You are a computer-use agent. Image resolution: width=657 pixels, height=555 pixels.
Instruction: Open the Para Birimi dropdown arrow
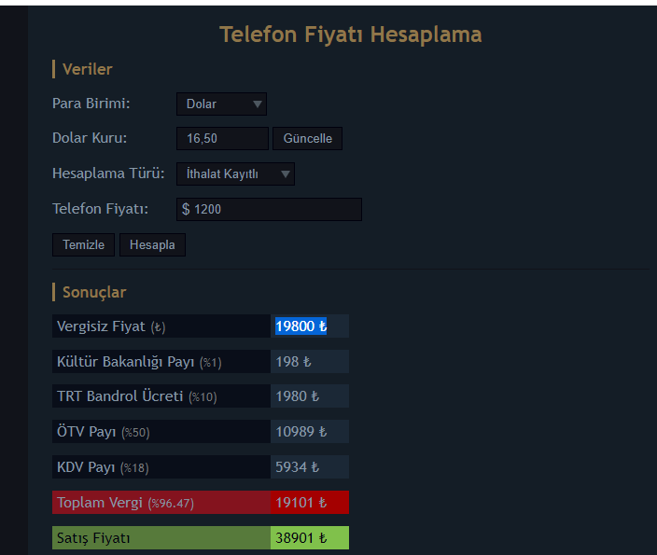coord(258,104)
